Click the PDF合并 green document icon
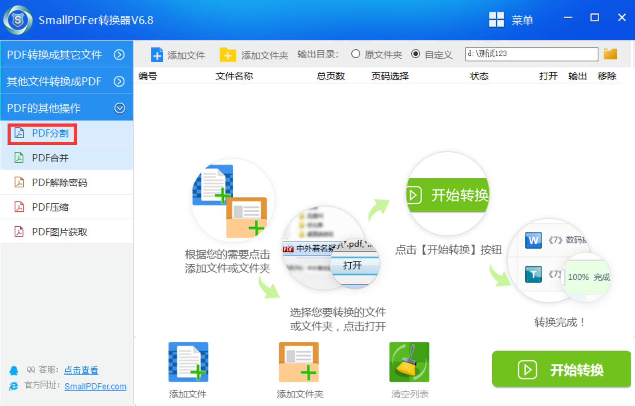This screenshot has height=406, width=635. 19,158
